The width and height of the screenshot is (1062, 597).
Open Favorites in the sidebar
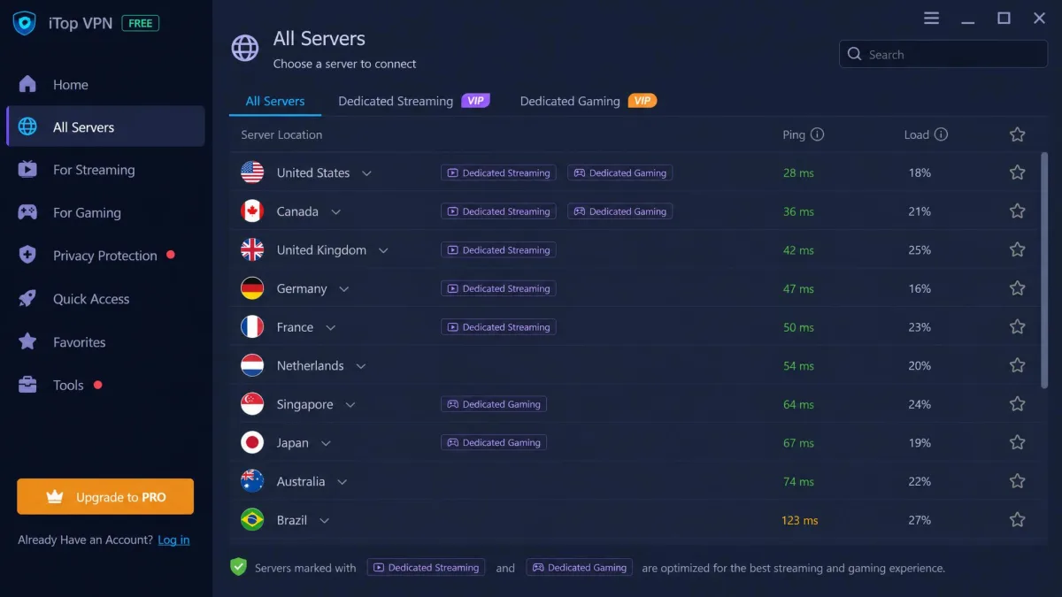point(105,341)
